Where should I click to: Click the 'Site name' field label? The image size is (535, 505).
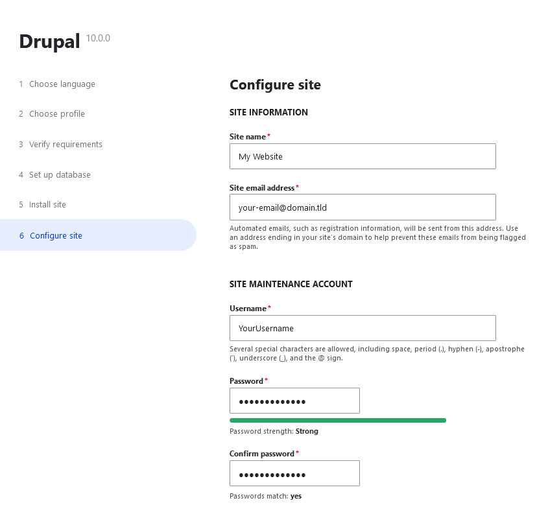[x=246, y=136]
